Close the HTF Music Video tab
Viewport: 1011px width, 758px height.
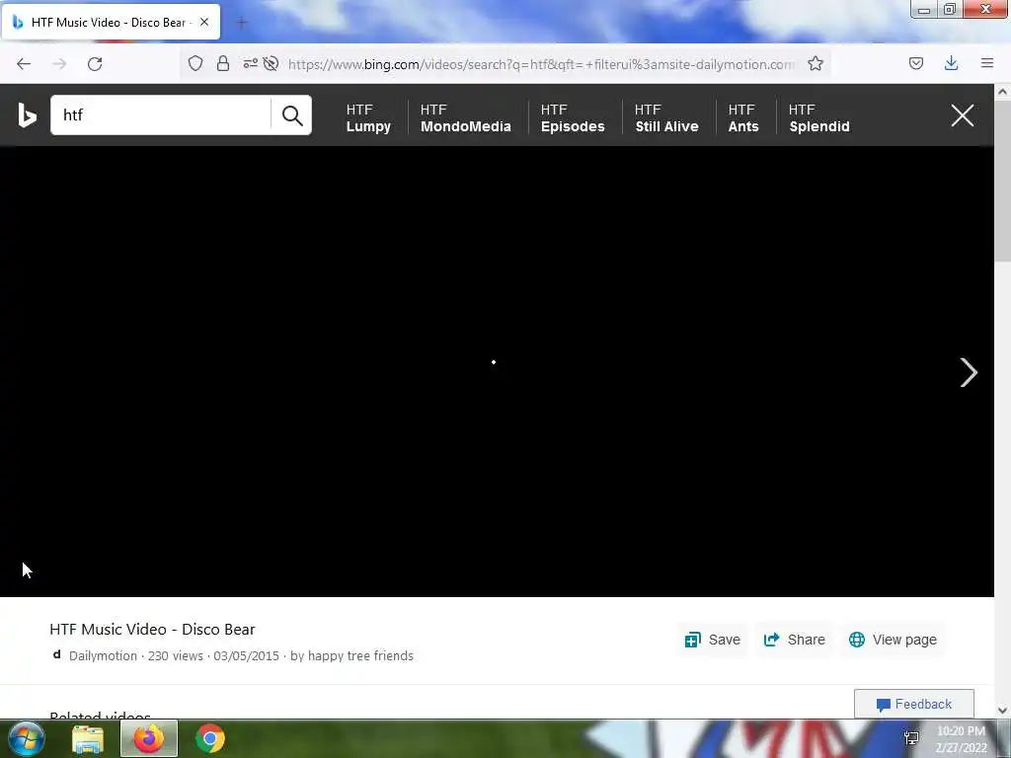[204, 22]
